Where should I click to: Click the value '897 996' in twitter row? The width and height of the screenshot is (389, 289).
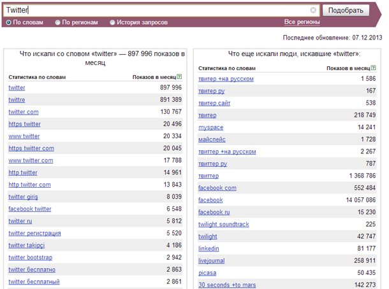171,88
